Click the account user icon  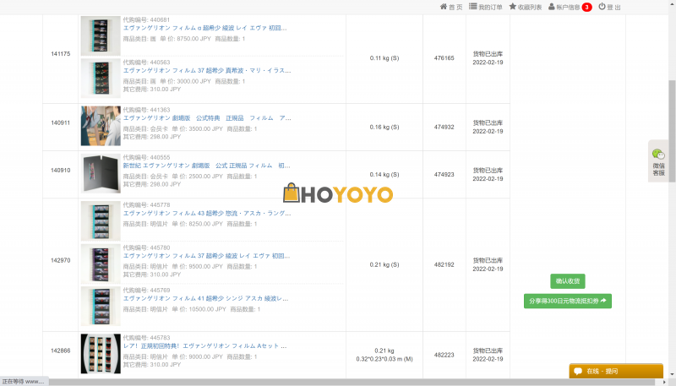[x=552, y=7]
